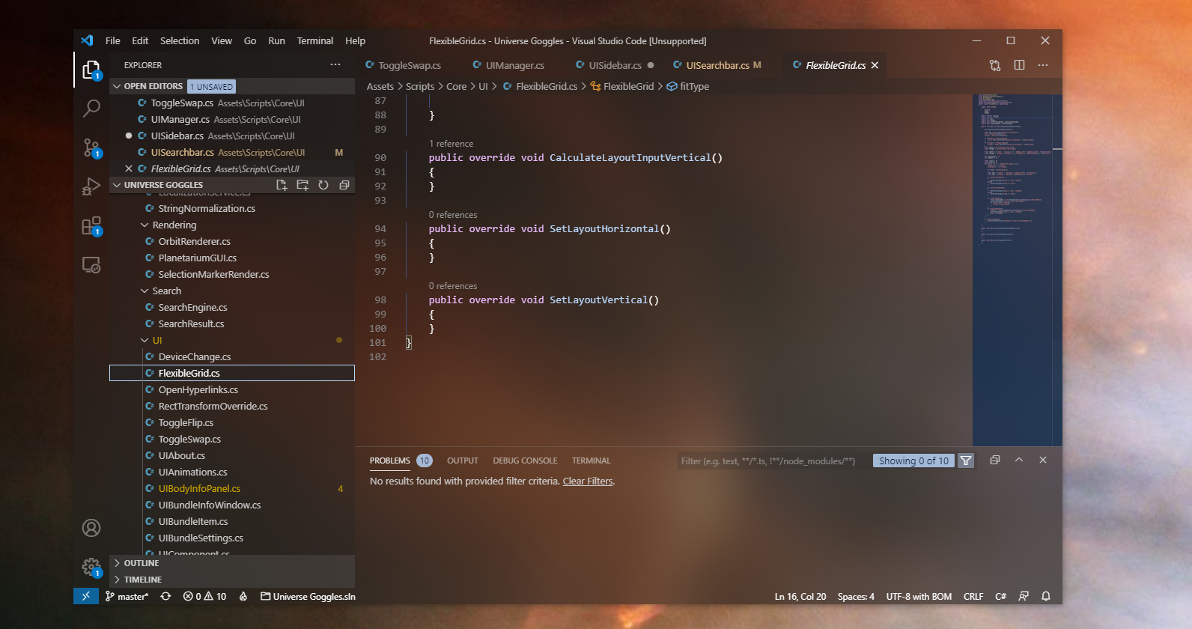
Task: Click the Clear Filters link
Action: click(588, 481)
